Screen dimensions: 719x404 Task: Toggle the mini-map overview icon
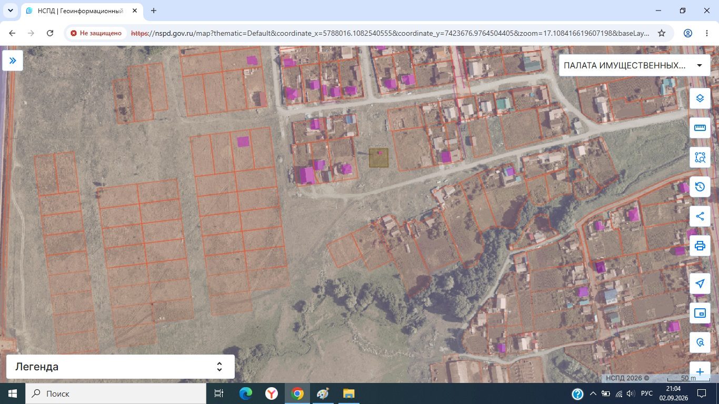pos(700,313)
